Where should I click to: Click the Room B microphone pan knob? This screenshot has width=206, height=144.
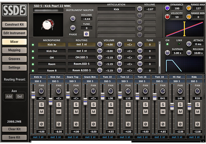point(119,70)
